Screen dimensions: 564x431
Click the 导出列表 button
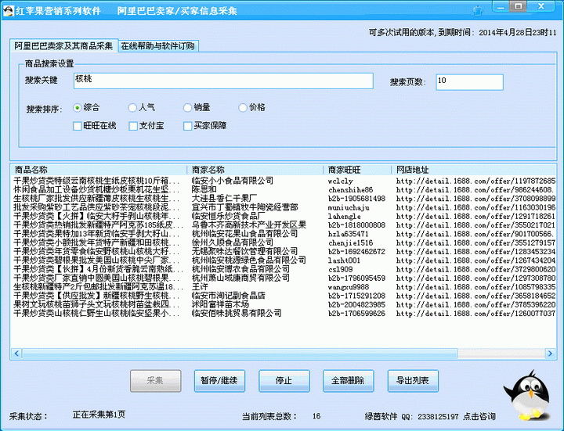pos(413,381)
